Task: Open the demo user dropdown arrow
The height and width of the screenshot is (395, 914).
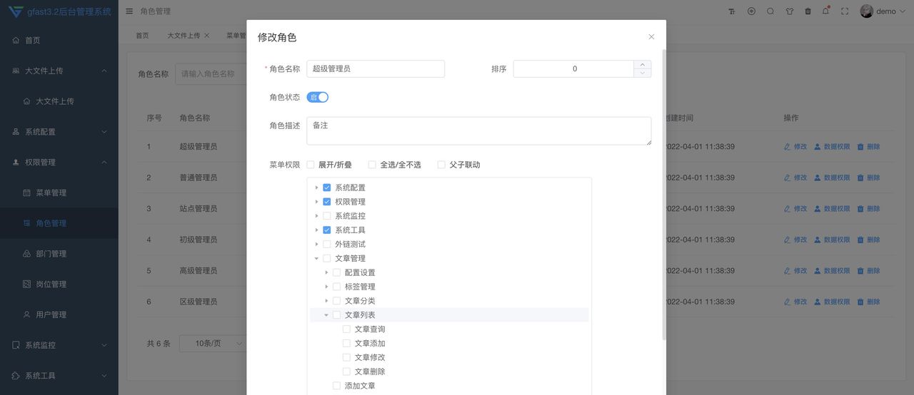Action: tap(903, 11)
